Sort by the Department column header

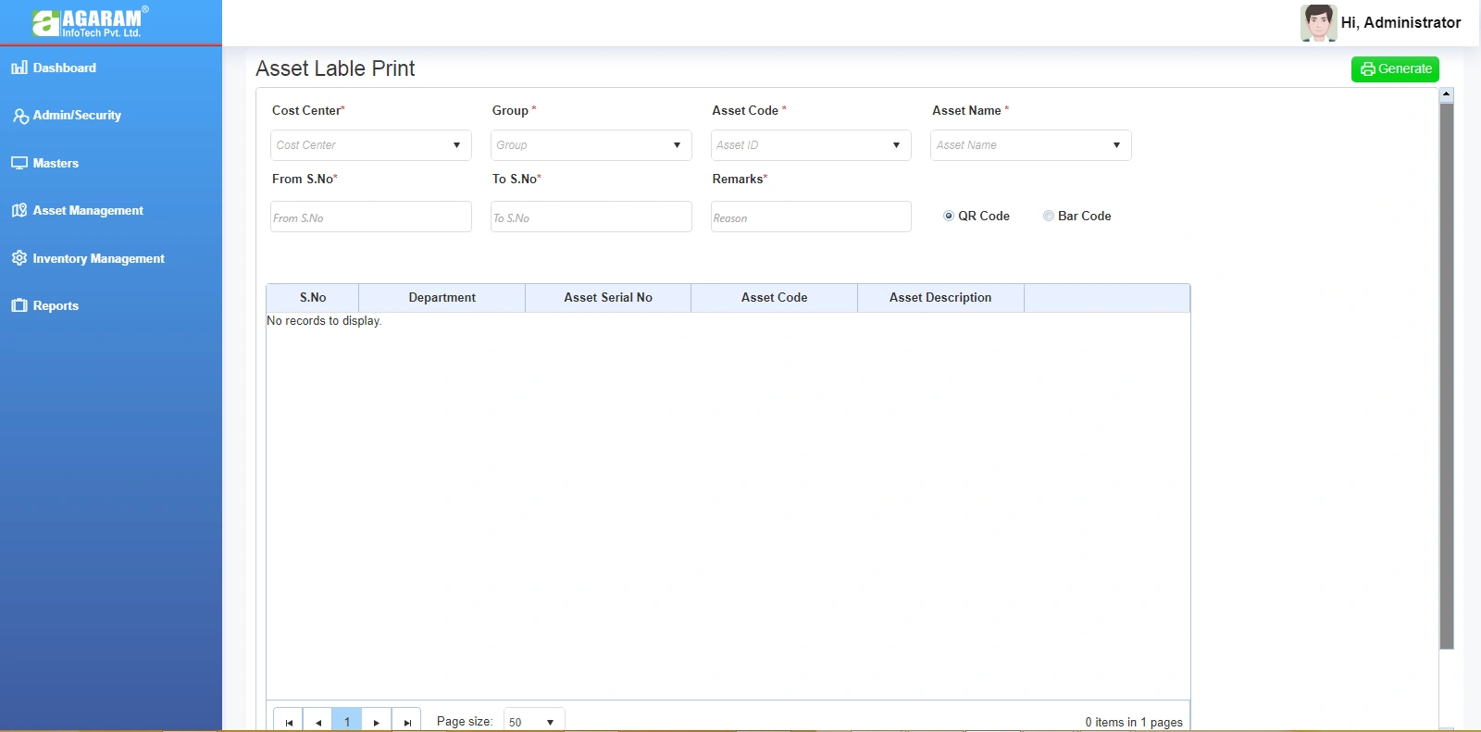click(x=442, y=298)
